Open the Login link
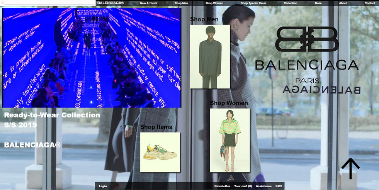 click(103, 186)
